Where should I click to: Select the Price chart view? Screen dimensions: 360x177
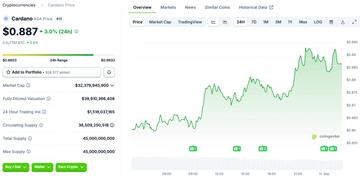pyautogui.click(x=137, y=22)
